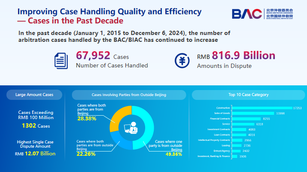Click the '2432' value next to Entrust/Agency

[246, 151]
